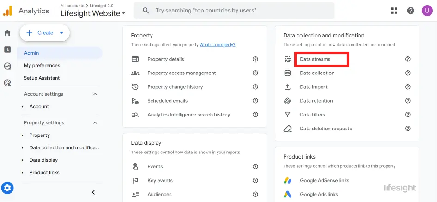Click the help icon beside Data filters
Screen dimensions: 437x202
click(408, 115)
